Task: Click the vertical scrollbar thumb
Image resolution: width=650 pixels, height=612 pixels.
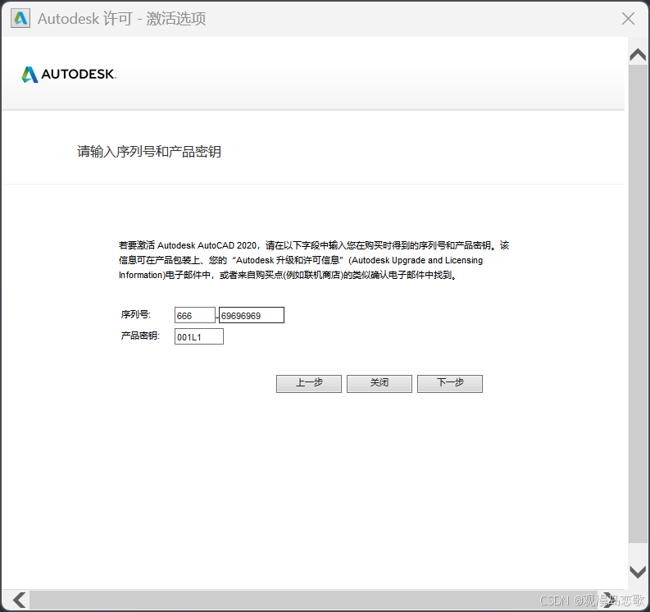Action: (638, 304)
